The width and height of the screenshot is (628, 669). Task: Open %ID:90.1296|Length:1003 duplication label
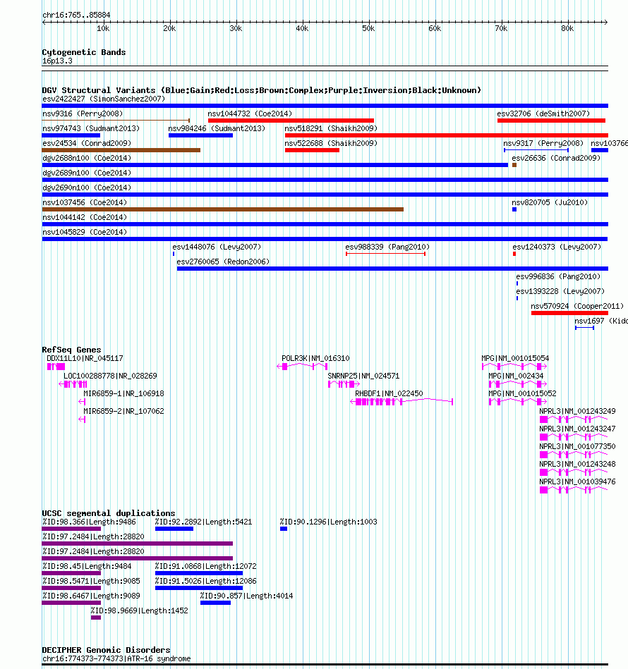click(x=328, y=522)
